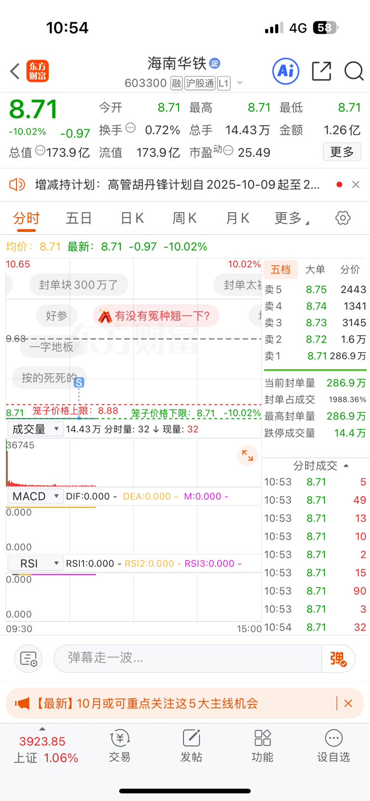370x801 pixels.
Task: Open the barrage list settings icon
Action: [28, 659]
